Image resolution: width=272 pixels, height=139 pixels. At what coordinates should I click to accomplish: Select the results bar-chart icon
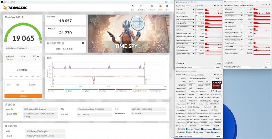pos(160,6)
